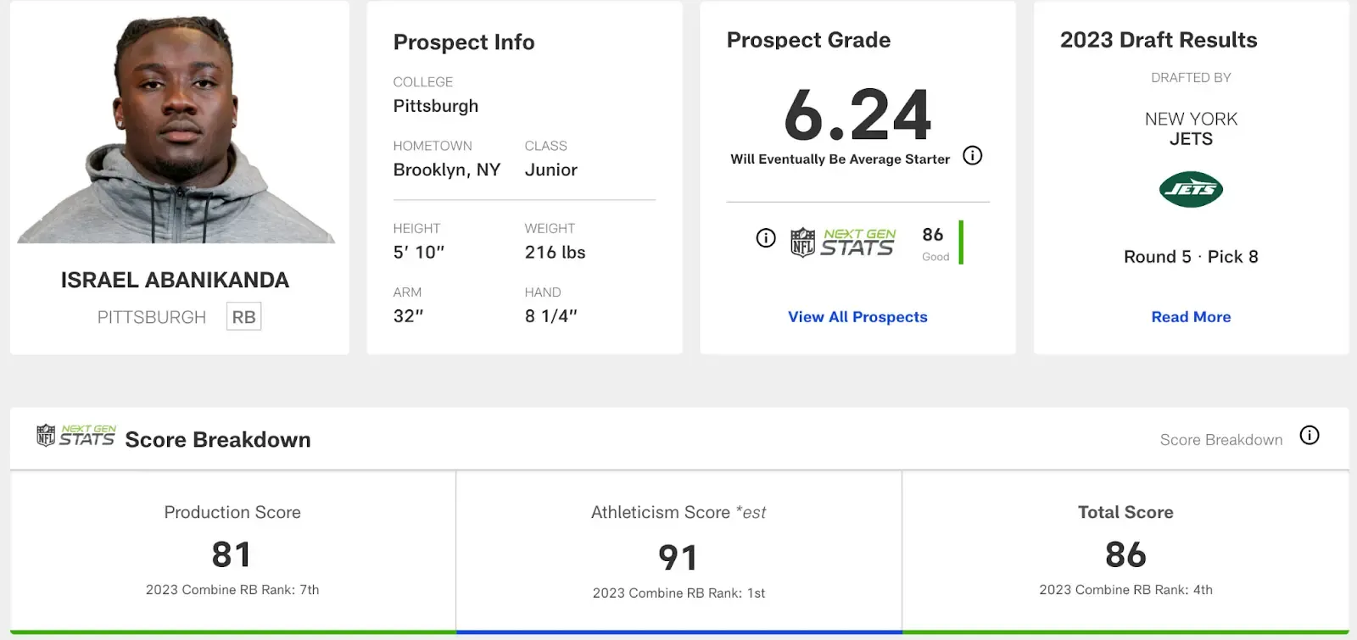Image resolution: width=1357 pixels, height=640 pixels.
Task: Click the Israel Abanikanda name heading
Action: [x=175, y=281]
